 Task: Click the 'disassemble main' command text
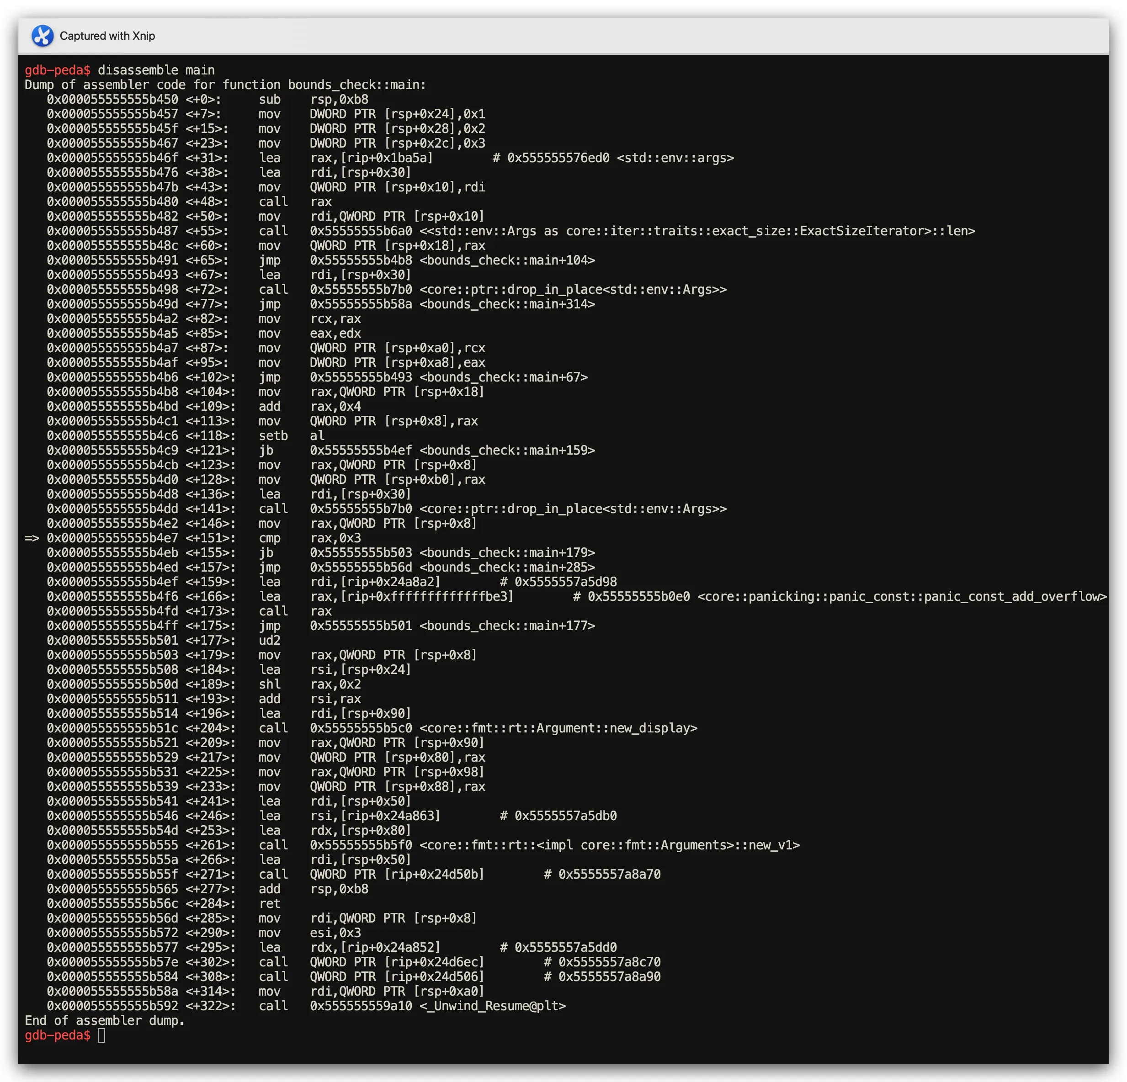[x=156, y=70]
